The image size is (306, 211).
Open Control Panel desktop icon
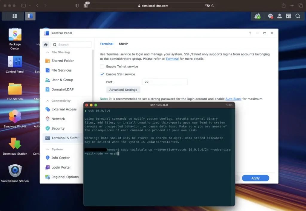(x=15, y=64)
